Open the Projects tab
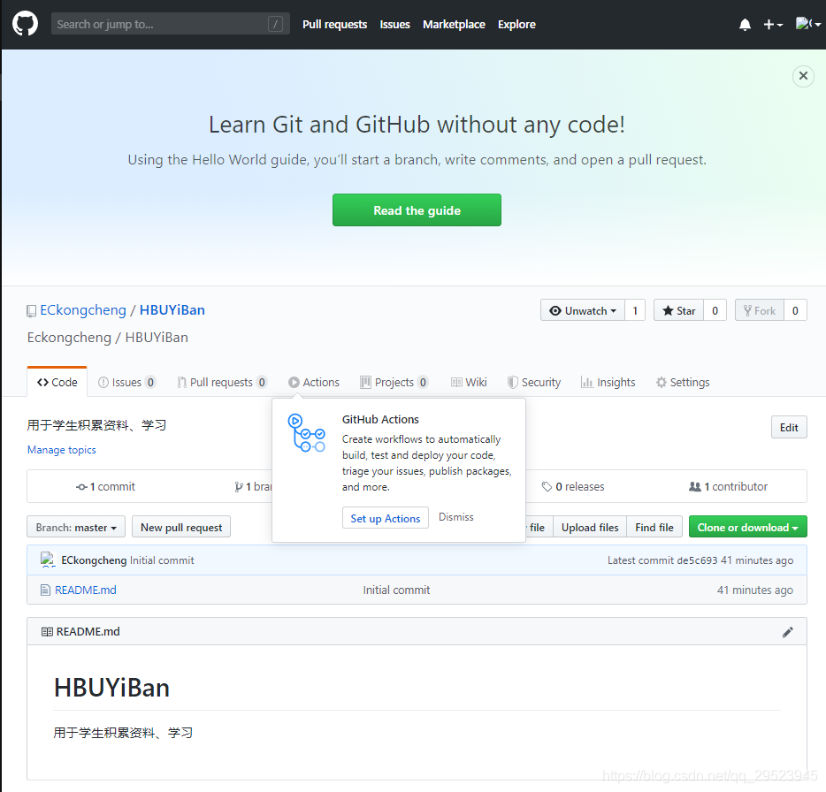 pyautogui.click(x=394, y=383)
